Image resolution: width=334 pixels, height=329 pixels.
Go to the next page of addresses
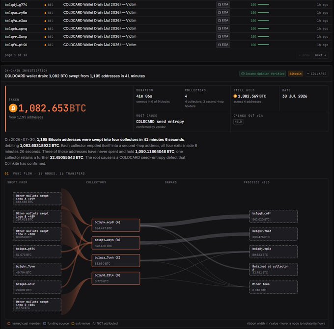[x=320, y=55]
